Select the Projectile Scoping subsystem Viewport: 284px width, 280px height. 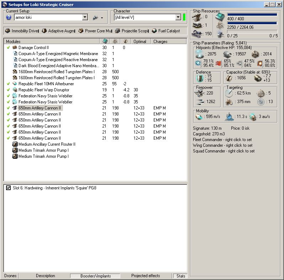click(132, 31)
